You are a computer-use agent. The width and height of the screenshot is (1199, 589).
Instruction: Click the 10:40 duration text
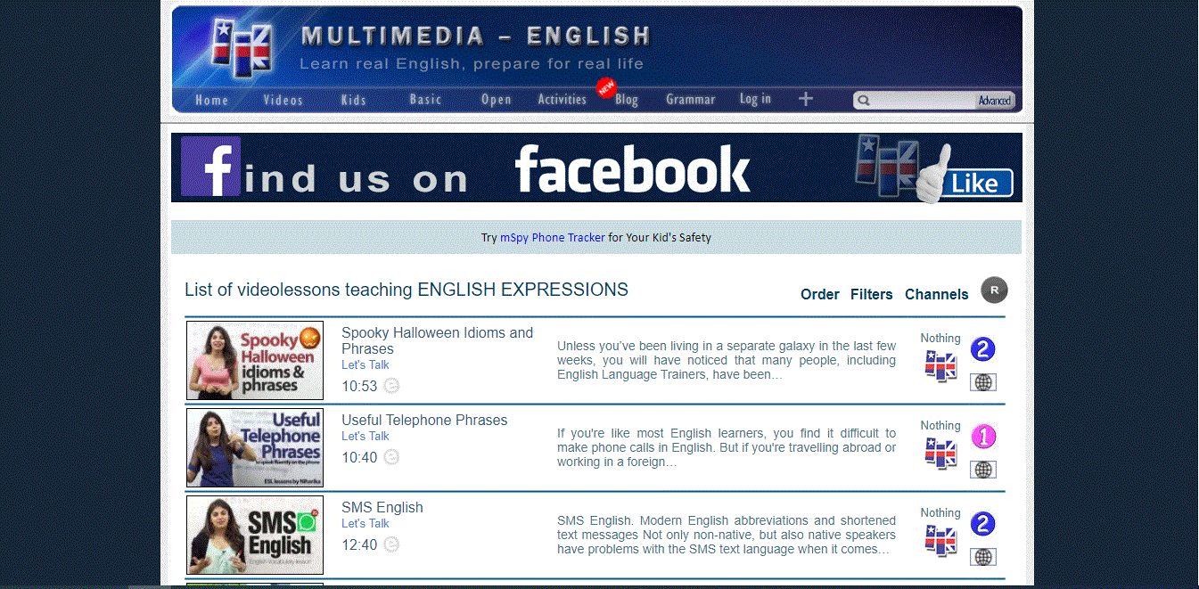click(359, 457)
